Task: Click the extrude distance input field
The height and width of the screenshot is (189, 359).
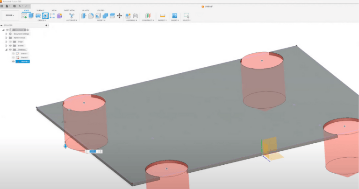Action: [x=93, y=151]
